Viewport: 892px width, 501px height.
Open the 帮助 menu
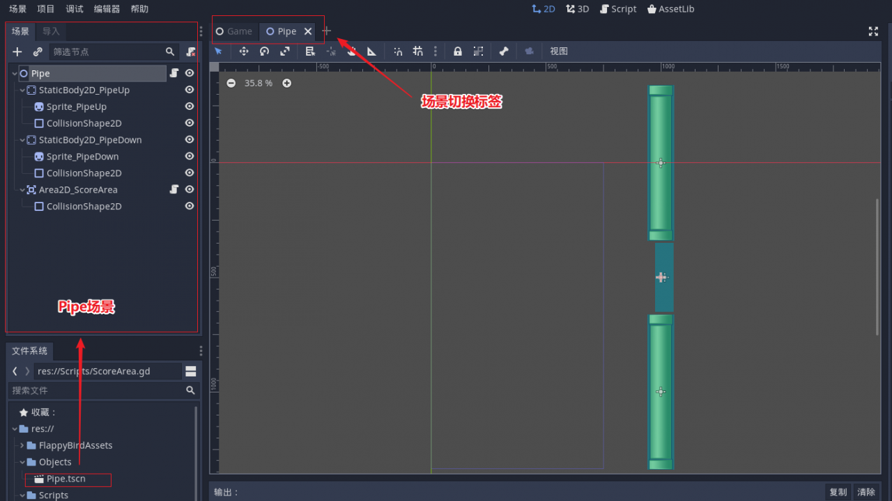pyautogui.click(x=139, y=9)
